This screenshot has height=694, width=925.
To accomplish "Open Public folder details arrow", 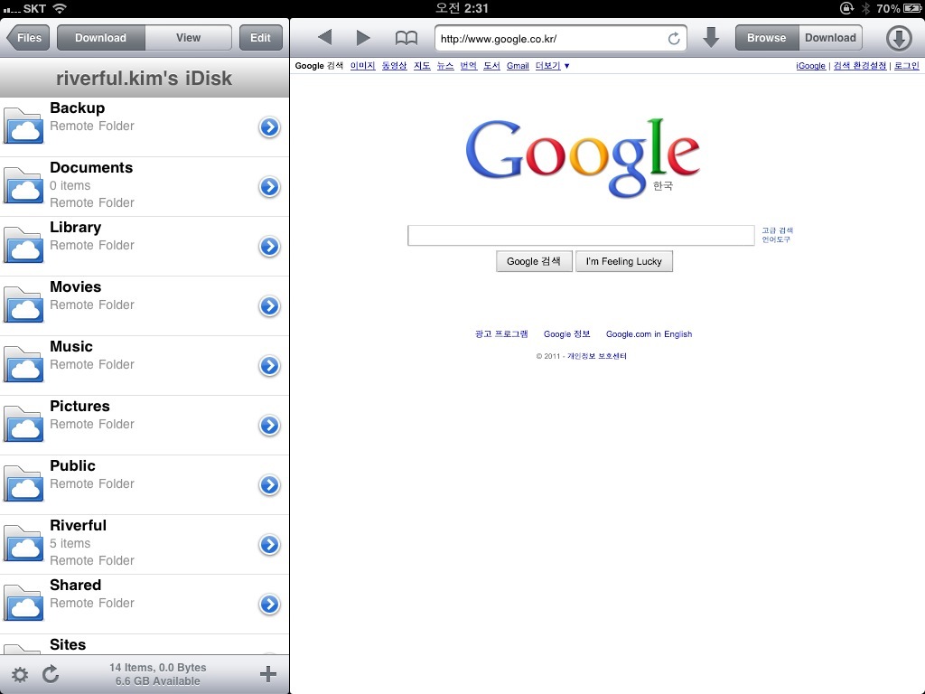I will pos(269,484).
